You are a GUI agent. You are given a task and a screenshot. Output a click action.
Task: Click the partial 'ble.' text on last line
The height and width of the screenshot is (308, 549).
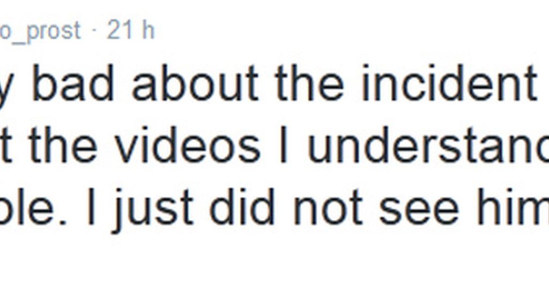33,207
